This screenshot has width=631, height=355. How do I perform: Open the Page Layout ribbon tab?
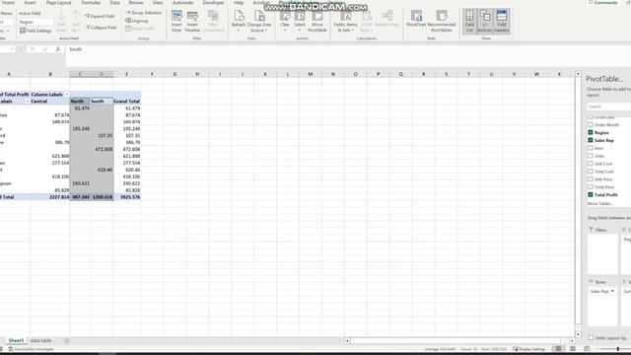[59, 3]
